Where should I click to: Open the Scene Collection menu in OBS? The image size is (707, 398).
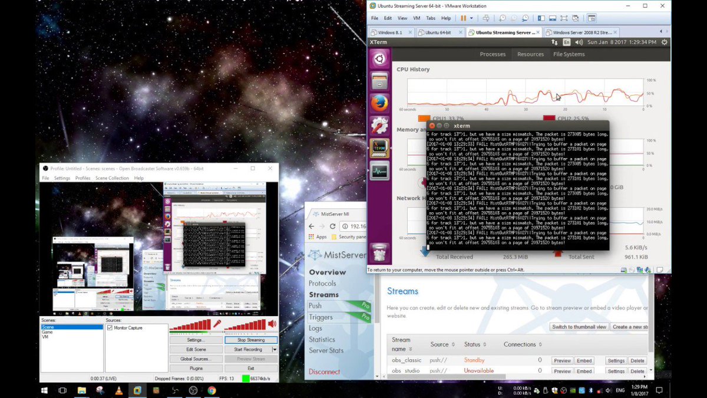tap(112, 178)
